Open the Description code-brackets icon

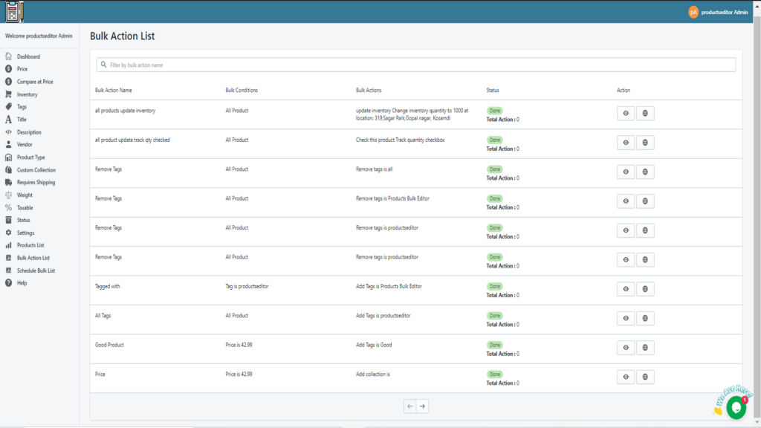tap(8, 132)
